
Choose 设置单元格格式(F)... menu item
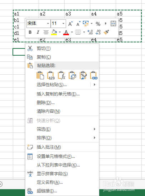[62, 157]
